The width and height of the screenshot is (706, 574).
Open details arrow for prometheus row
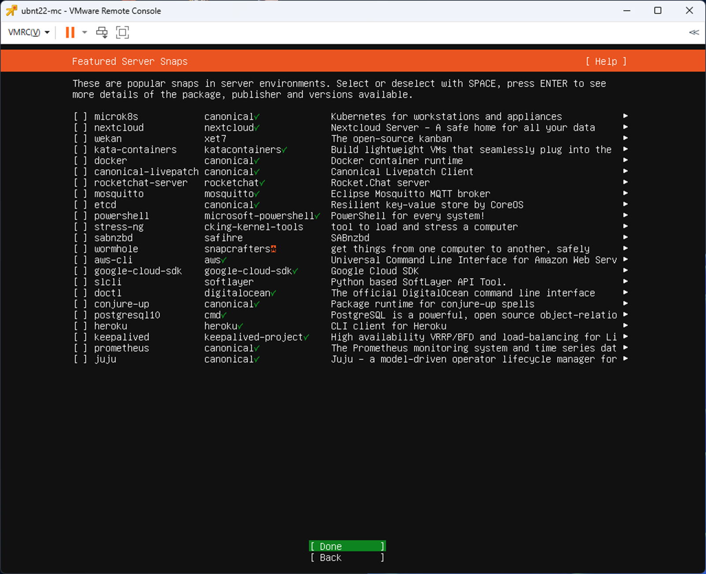(625, 347)
